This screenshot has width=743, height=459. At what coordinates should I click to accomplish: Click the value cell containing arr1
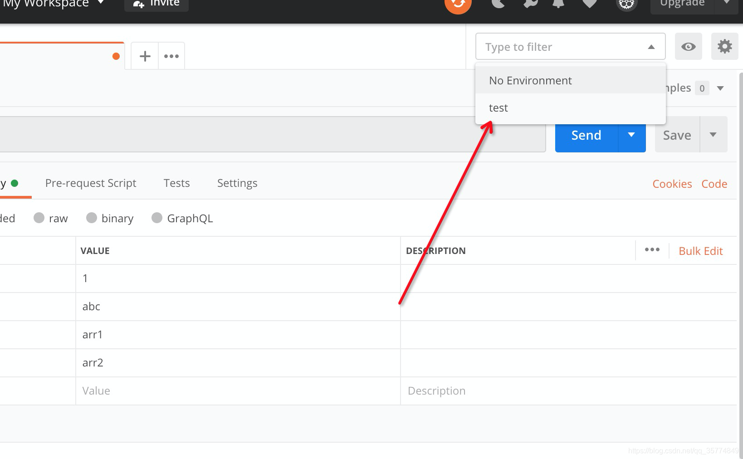click(238, 335)
